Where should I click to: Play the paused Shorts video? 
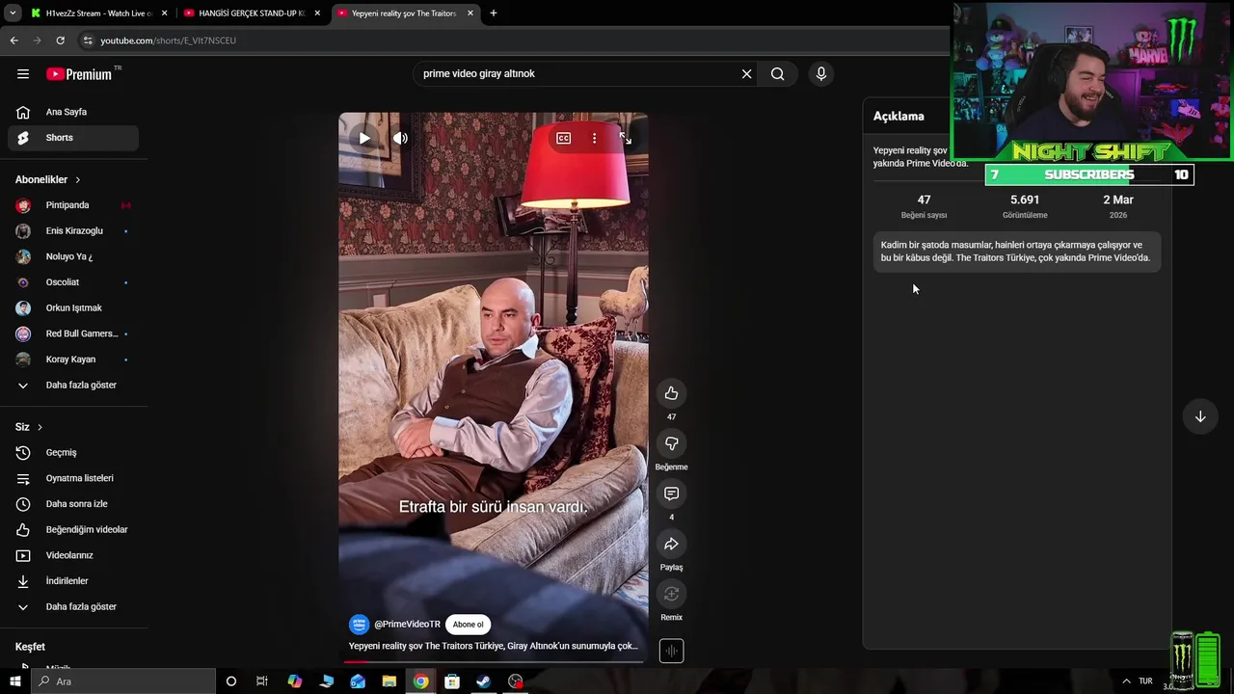(x=364, y=139)
